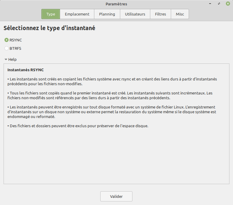Close the Paramètres window
Screen dimensions: 233x205
point(228,4)
